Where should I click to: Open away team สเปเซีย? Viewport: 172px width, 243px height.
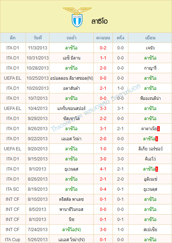150,230
